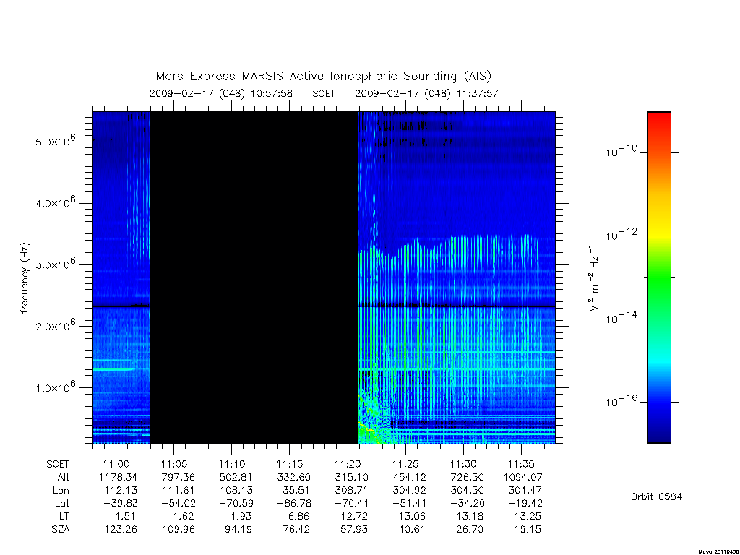Viewport: 740px width, 555px height.
Task: Click the end time '11:37:57' in the subtitle
Action: (x=477, y=93)
